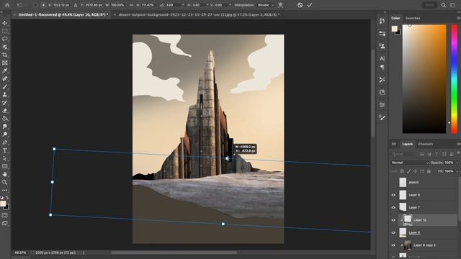
Task: Click the Share button
Action: tap(429, 5)
